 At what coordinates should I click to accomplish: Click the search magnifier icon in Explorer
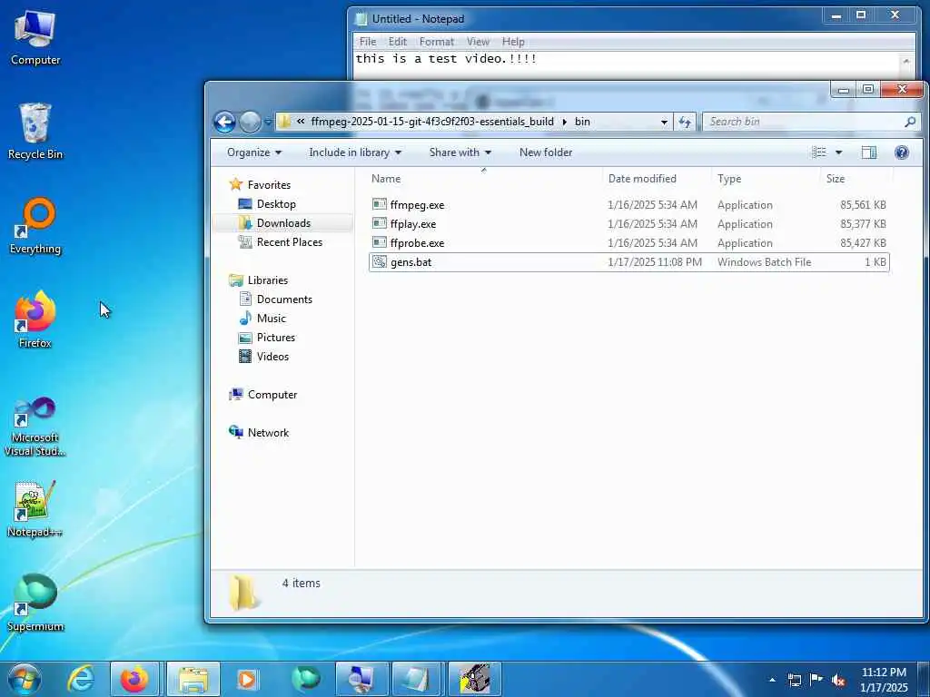[x=910, y=122]
